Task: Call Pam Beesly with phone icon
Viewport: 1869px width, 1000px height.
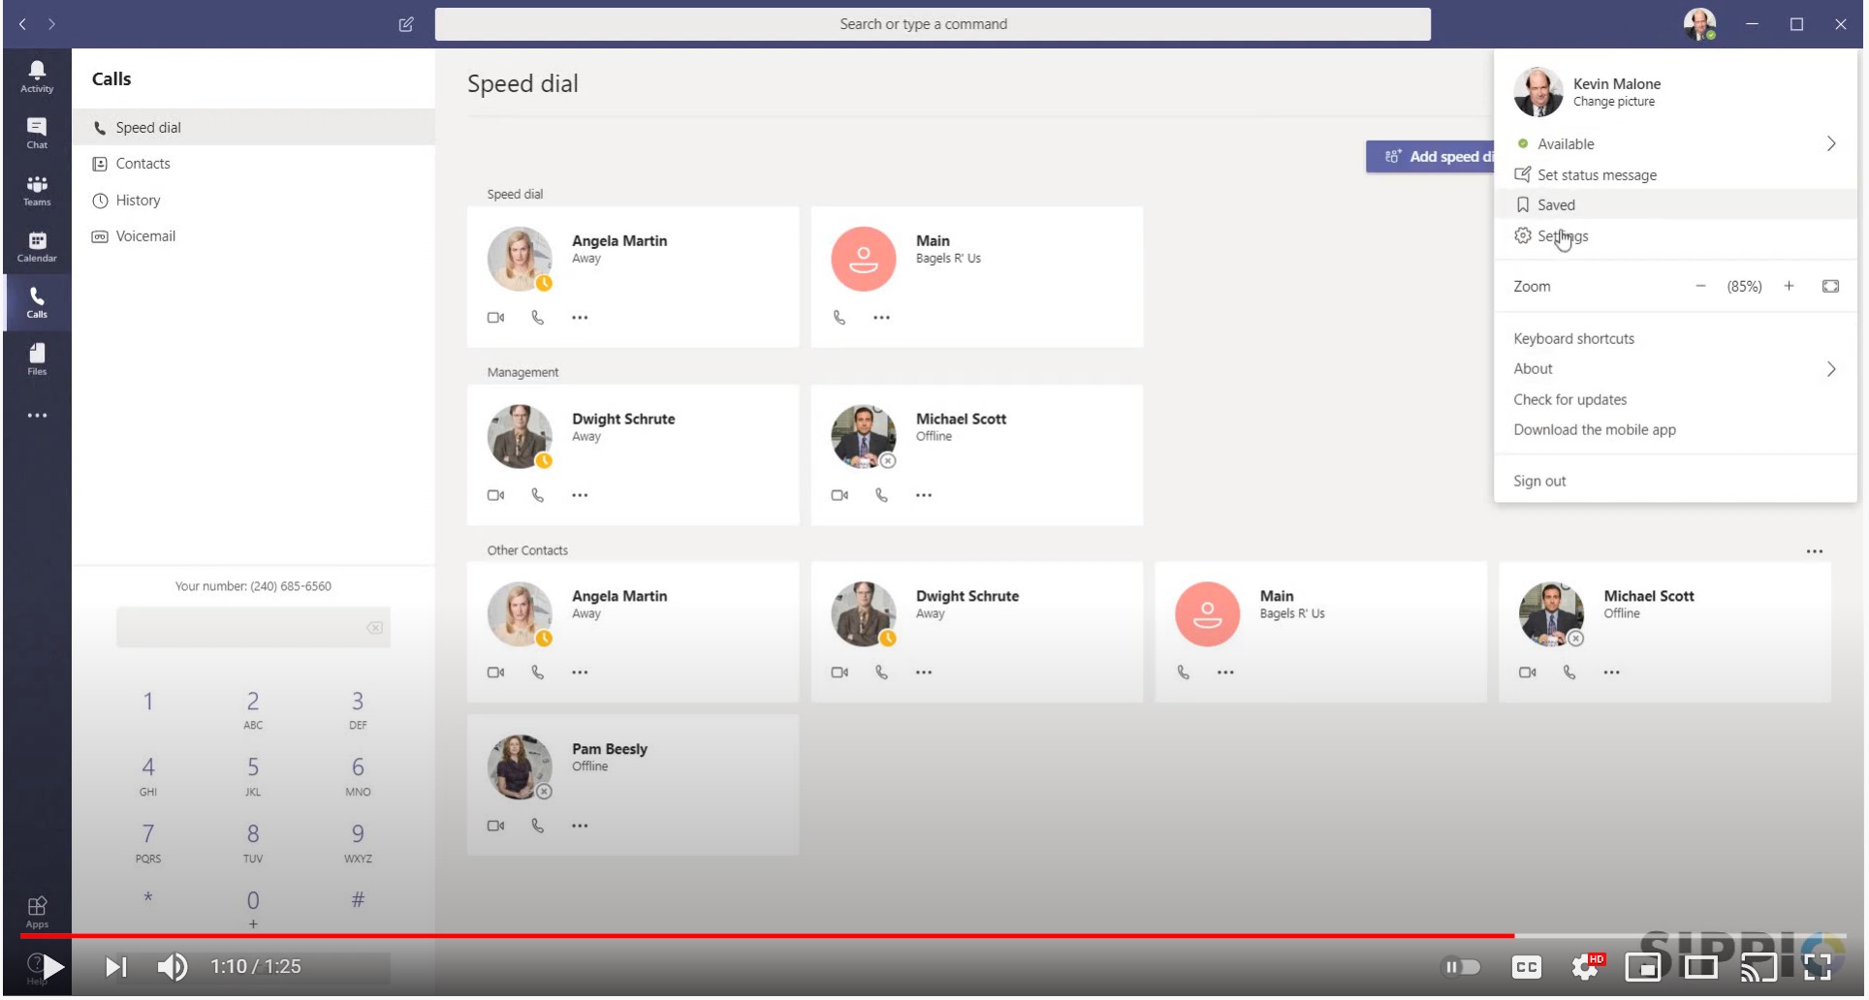Action: click(538, 826)
